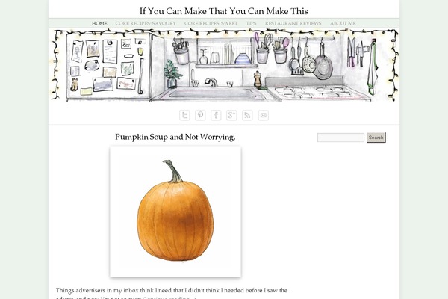Screen dimensions: 448x299
Task: Select the TIPS menu item
Action: [251, 23]
